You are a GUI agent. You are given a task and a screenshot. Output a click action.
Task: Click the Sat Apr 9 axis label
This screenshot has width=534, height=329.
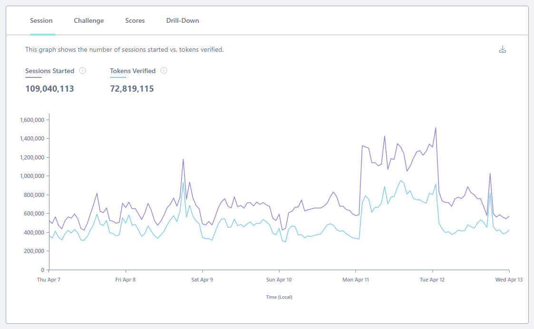point(202,280)
